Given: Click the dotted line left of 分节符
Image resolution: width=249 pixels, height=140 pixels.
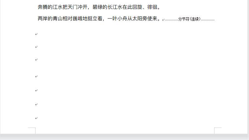Looking at the screenshot, I should (171, 20).
